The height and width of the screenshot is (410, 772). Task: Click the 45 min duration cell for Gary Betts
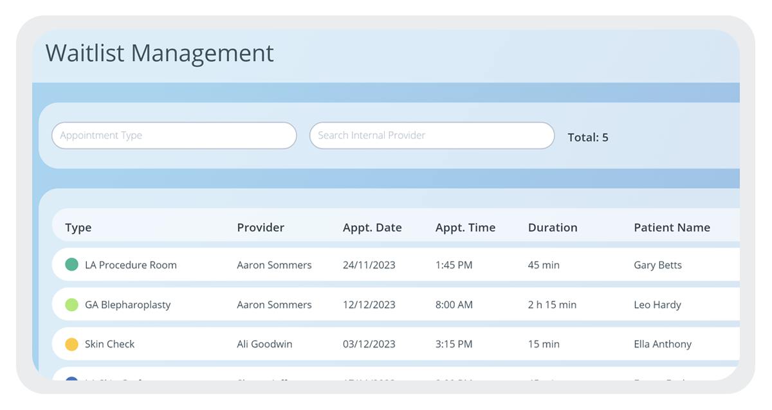[x=544, y=265]
